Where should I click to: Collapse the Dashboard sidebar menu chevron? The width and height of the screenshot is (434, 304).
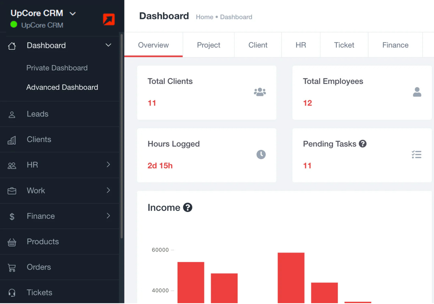pos(108,45)
